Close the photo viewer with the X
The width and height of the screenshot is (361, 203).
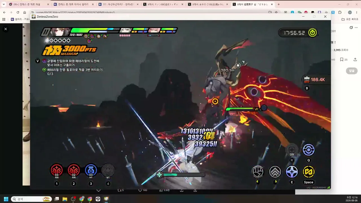click(5, 29)
